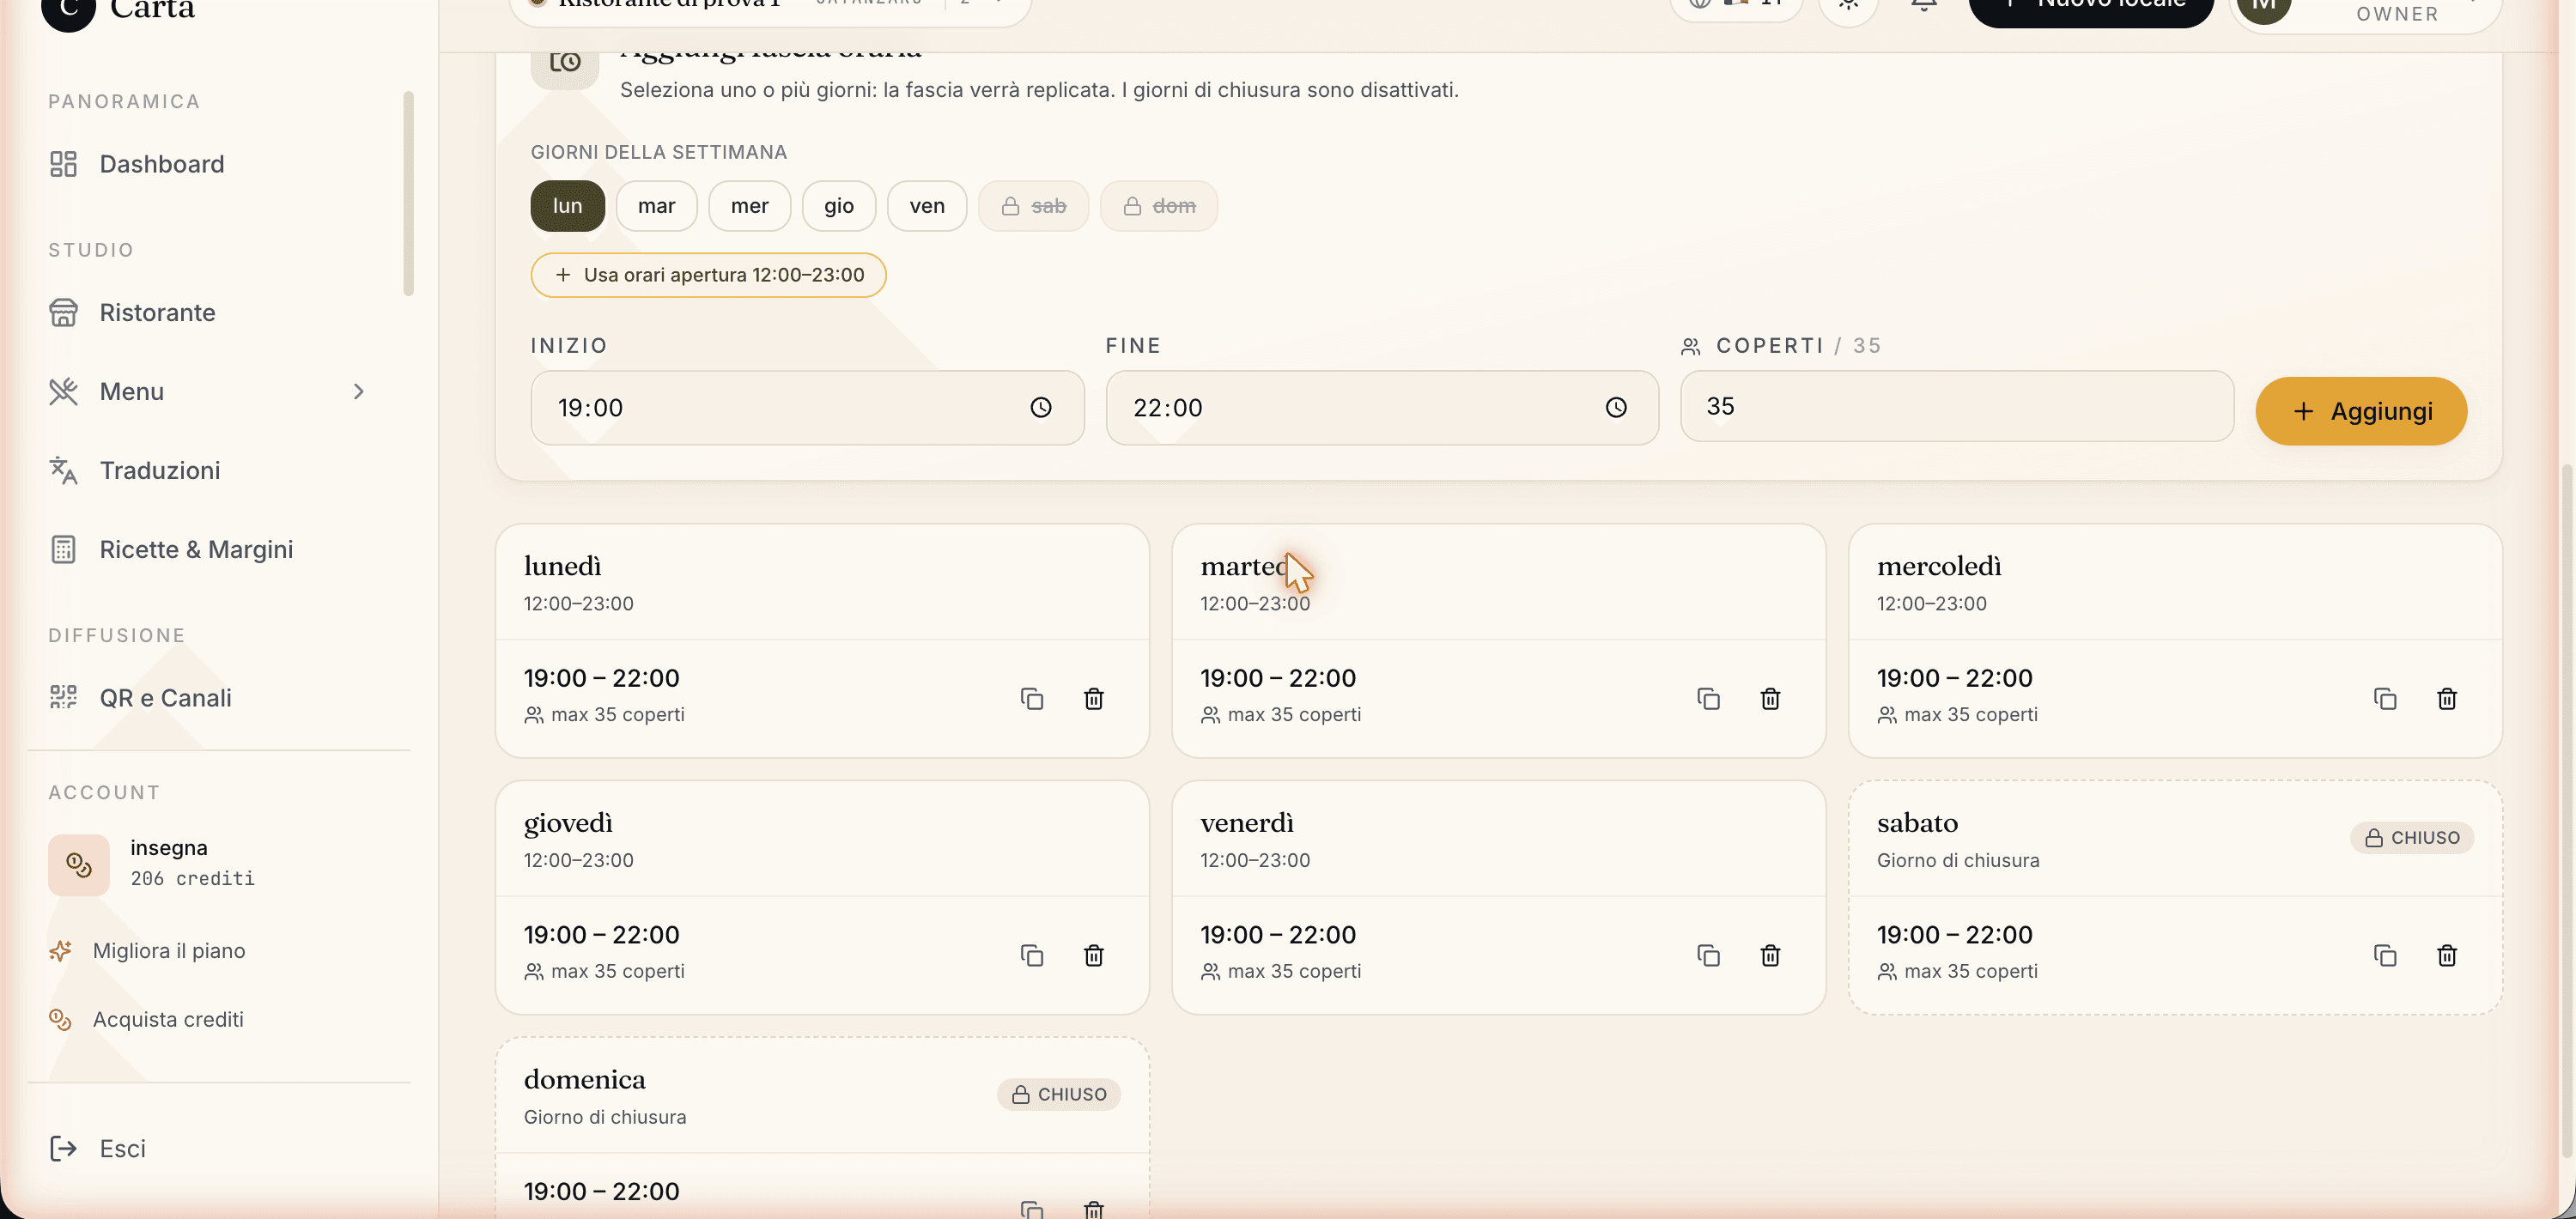
Task: Click the lunedì card heading
Action: point(563,567)
